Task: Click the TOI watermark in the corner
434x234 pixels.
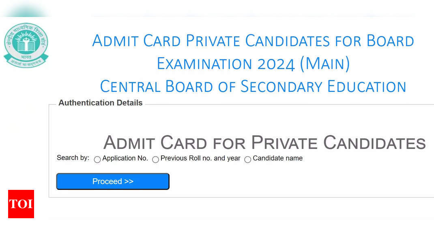Action: (21, 204)
